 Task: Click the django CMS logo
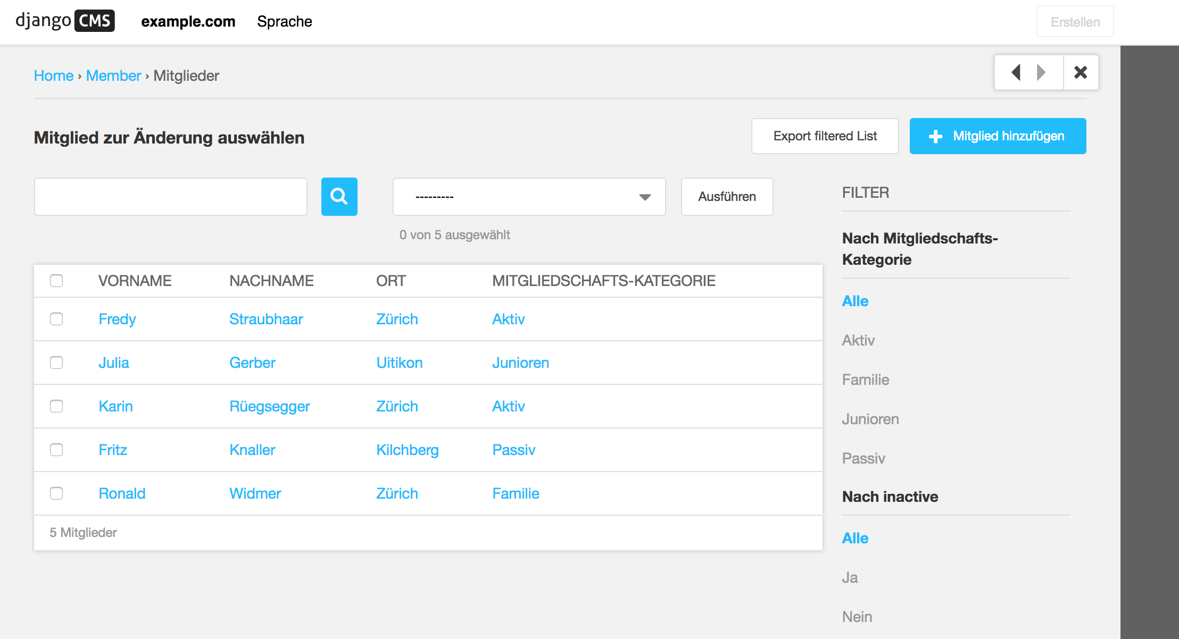pos(65,21)
